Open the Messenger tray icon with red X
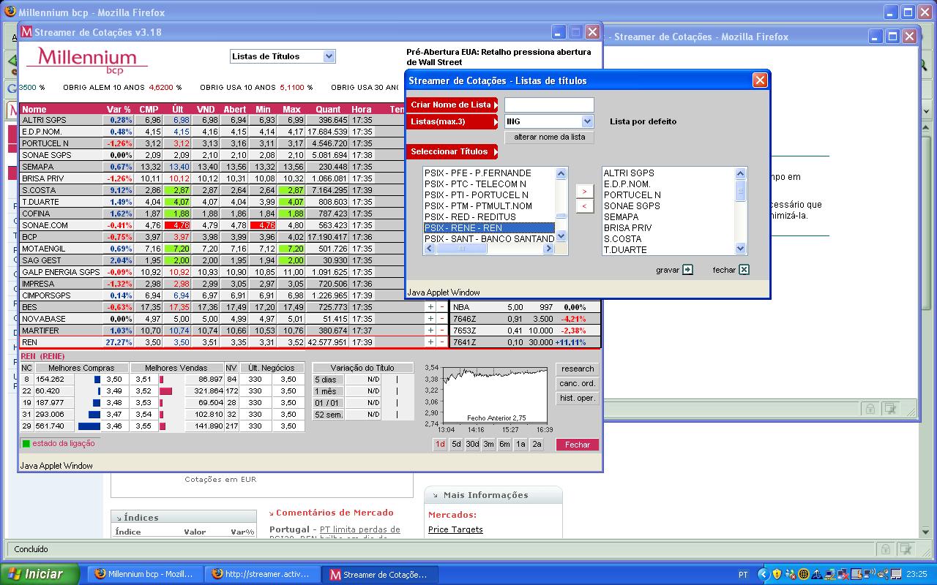This screenshot has width=937, height=585. pyautogui.click(x=791, y=574)
